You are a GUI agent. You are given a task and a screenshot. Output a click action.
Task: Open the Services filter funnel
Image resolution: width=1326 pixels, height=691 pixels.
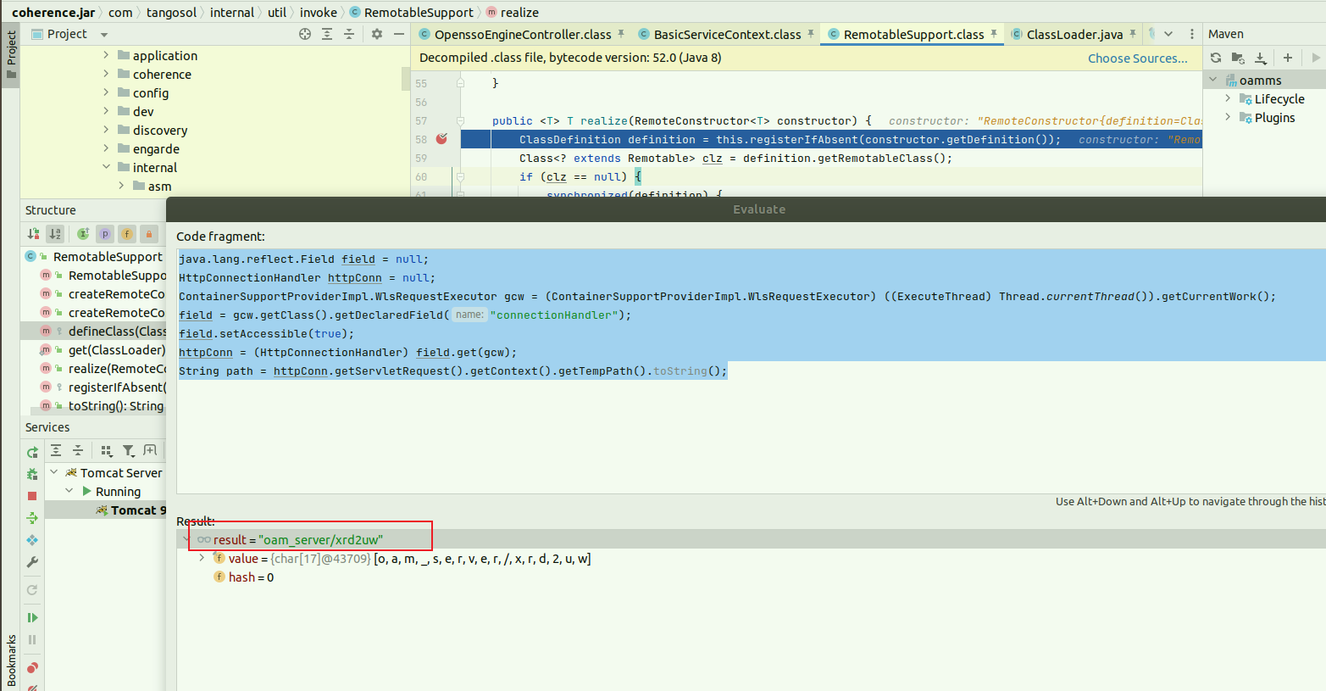(x=129, y=450)
